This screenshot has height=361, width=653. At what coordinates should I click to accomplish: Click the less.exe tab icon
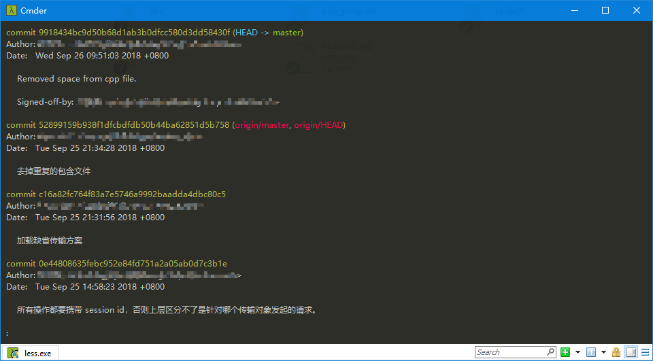(x=13, y=353)
